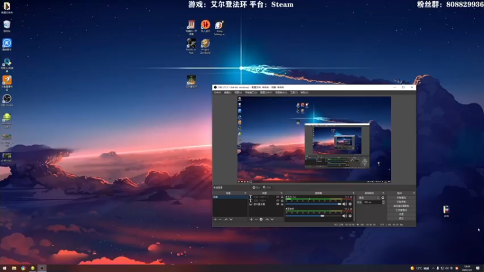Launch the Keep Talking desktop shortcut
Screen dimensions: 484x272
pos(219,28)
